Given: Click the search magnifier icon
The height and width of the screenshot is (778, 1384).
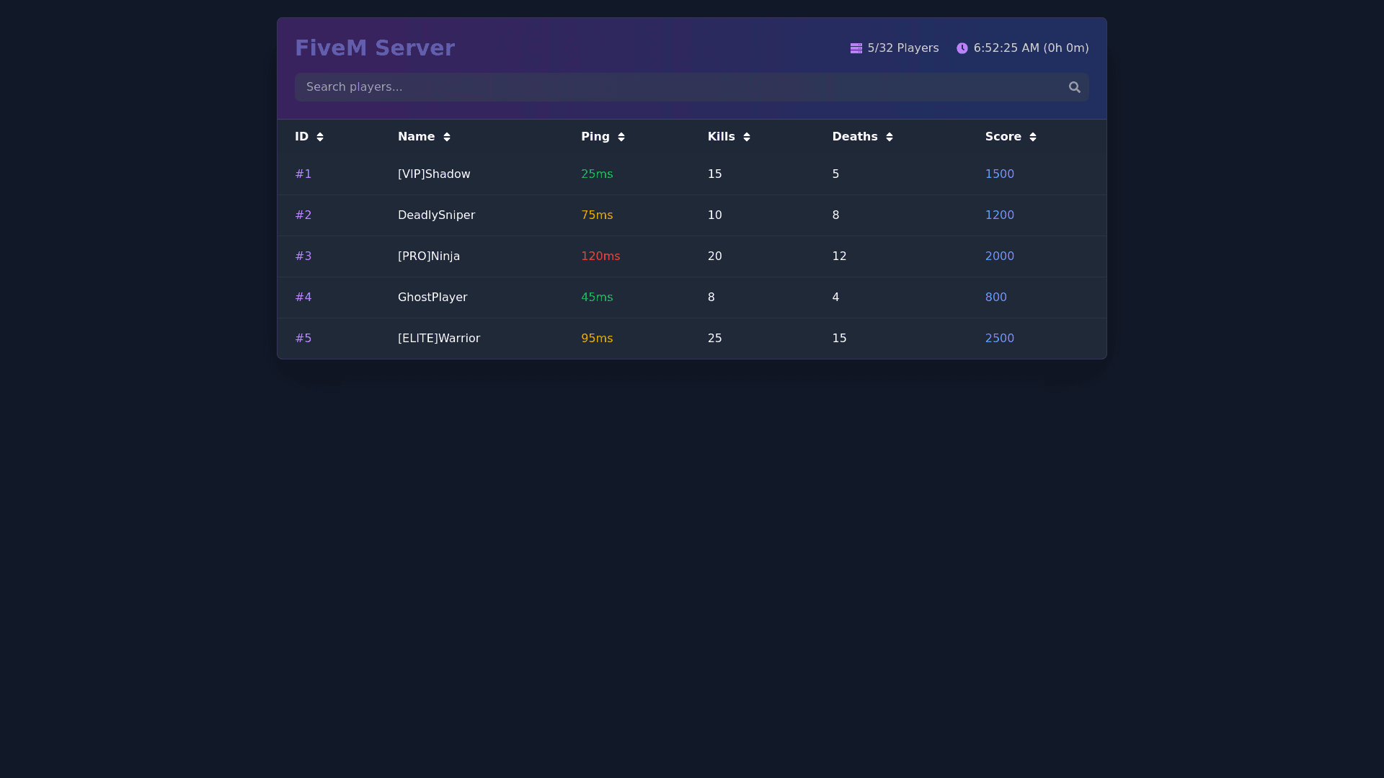Looking at the screenshot, I should point(1074,87).
